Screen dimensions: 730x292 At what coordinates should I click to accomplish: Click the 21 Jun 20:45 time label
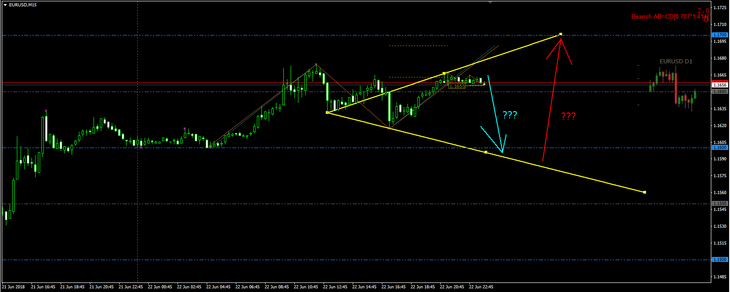(101, 287)
